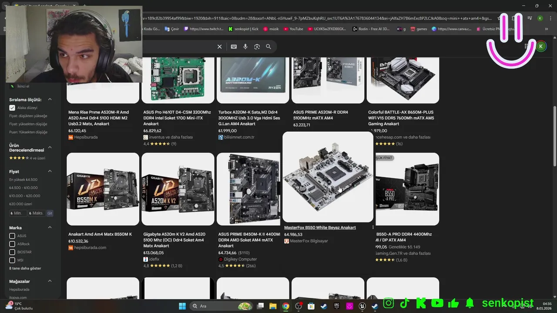
Task: Open Google Lens image search
Action: (257, 47)
